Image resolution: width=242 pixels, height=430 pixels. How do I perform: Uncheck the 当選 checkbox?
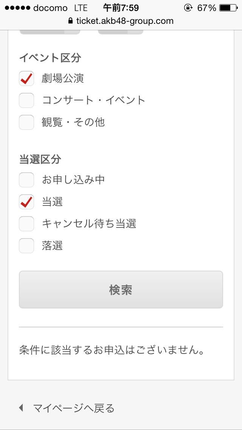[x=26, y=202]
